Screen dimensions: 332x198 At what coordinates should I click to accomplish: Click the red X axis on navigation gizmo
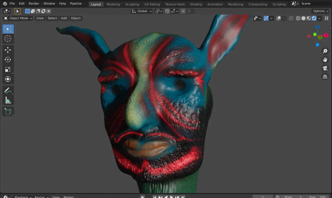[x=326, y=36]
